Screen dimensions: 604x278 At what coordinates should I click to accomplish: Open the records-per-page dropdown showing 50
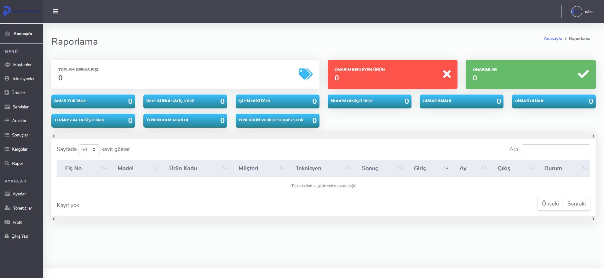89,150
